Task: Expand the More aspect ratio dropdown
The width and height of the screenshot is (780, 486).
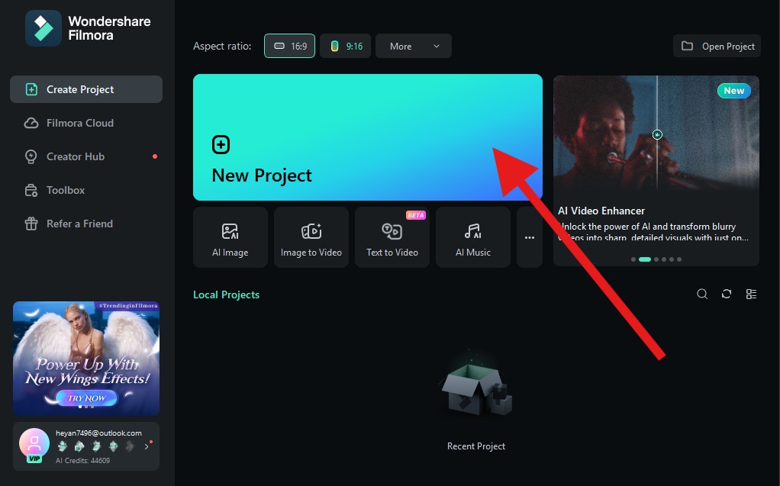Action: [x=414, y=46]
